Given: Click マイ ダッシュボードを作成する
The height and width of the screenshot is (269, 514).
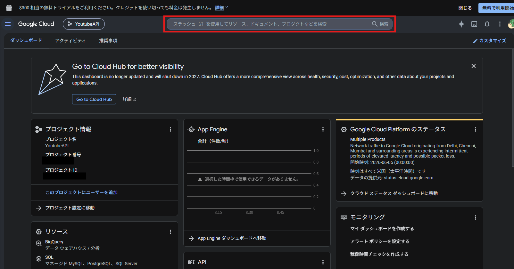Looking at the screenshot, I should coord(382,229).
